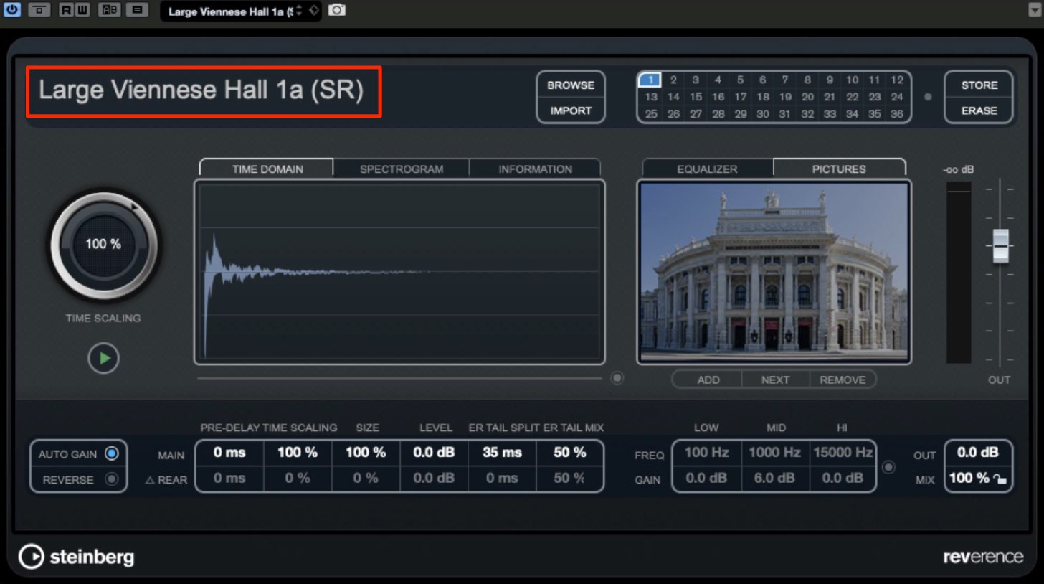Click Main ER Tail Mix 50 % field
The width and height of the screenshot is (1044, 584).
(x=570, y=453)
